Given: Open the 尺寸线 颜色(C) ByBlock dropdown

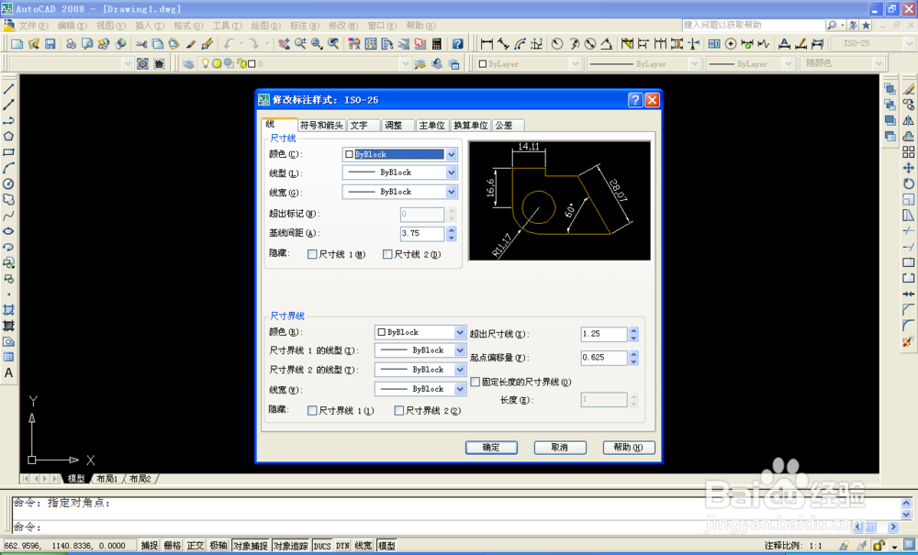Looking at the screenshot, I should click(400, 154).
